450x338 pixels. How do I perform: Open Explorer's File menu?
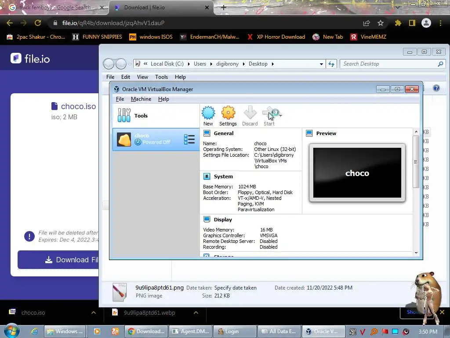(x=110, y=77)
